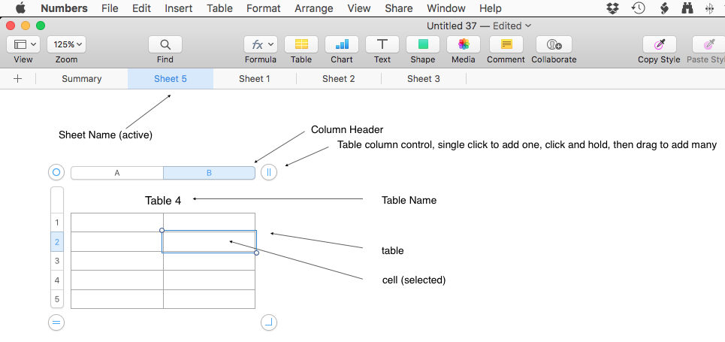Add a new sheet with plus
The image size is (725, 342).
click(17, 79)
